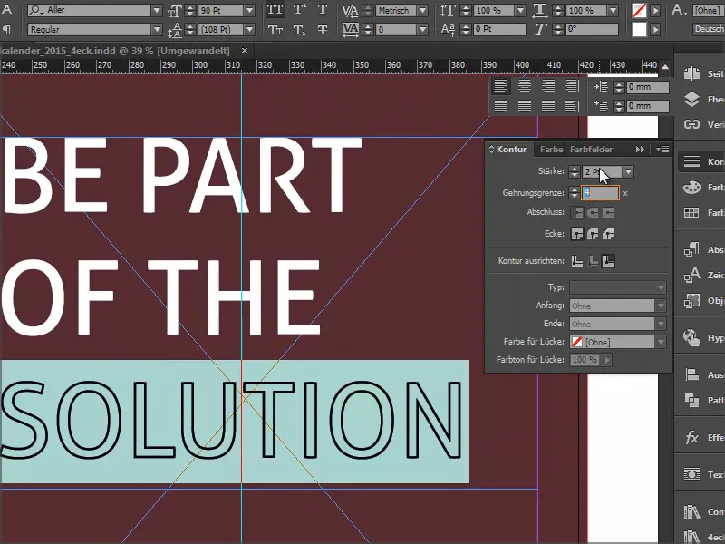Align stroke to outside of path

click(x=608, y=261)
